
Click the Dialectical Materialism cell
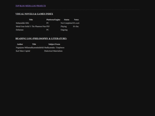coord(53,51)
